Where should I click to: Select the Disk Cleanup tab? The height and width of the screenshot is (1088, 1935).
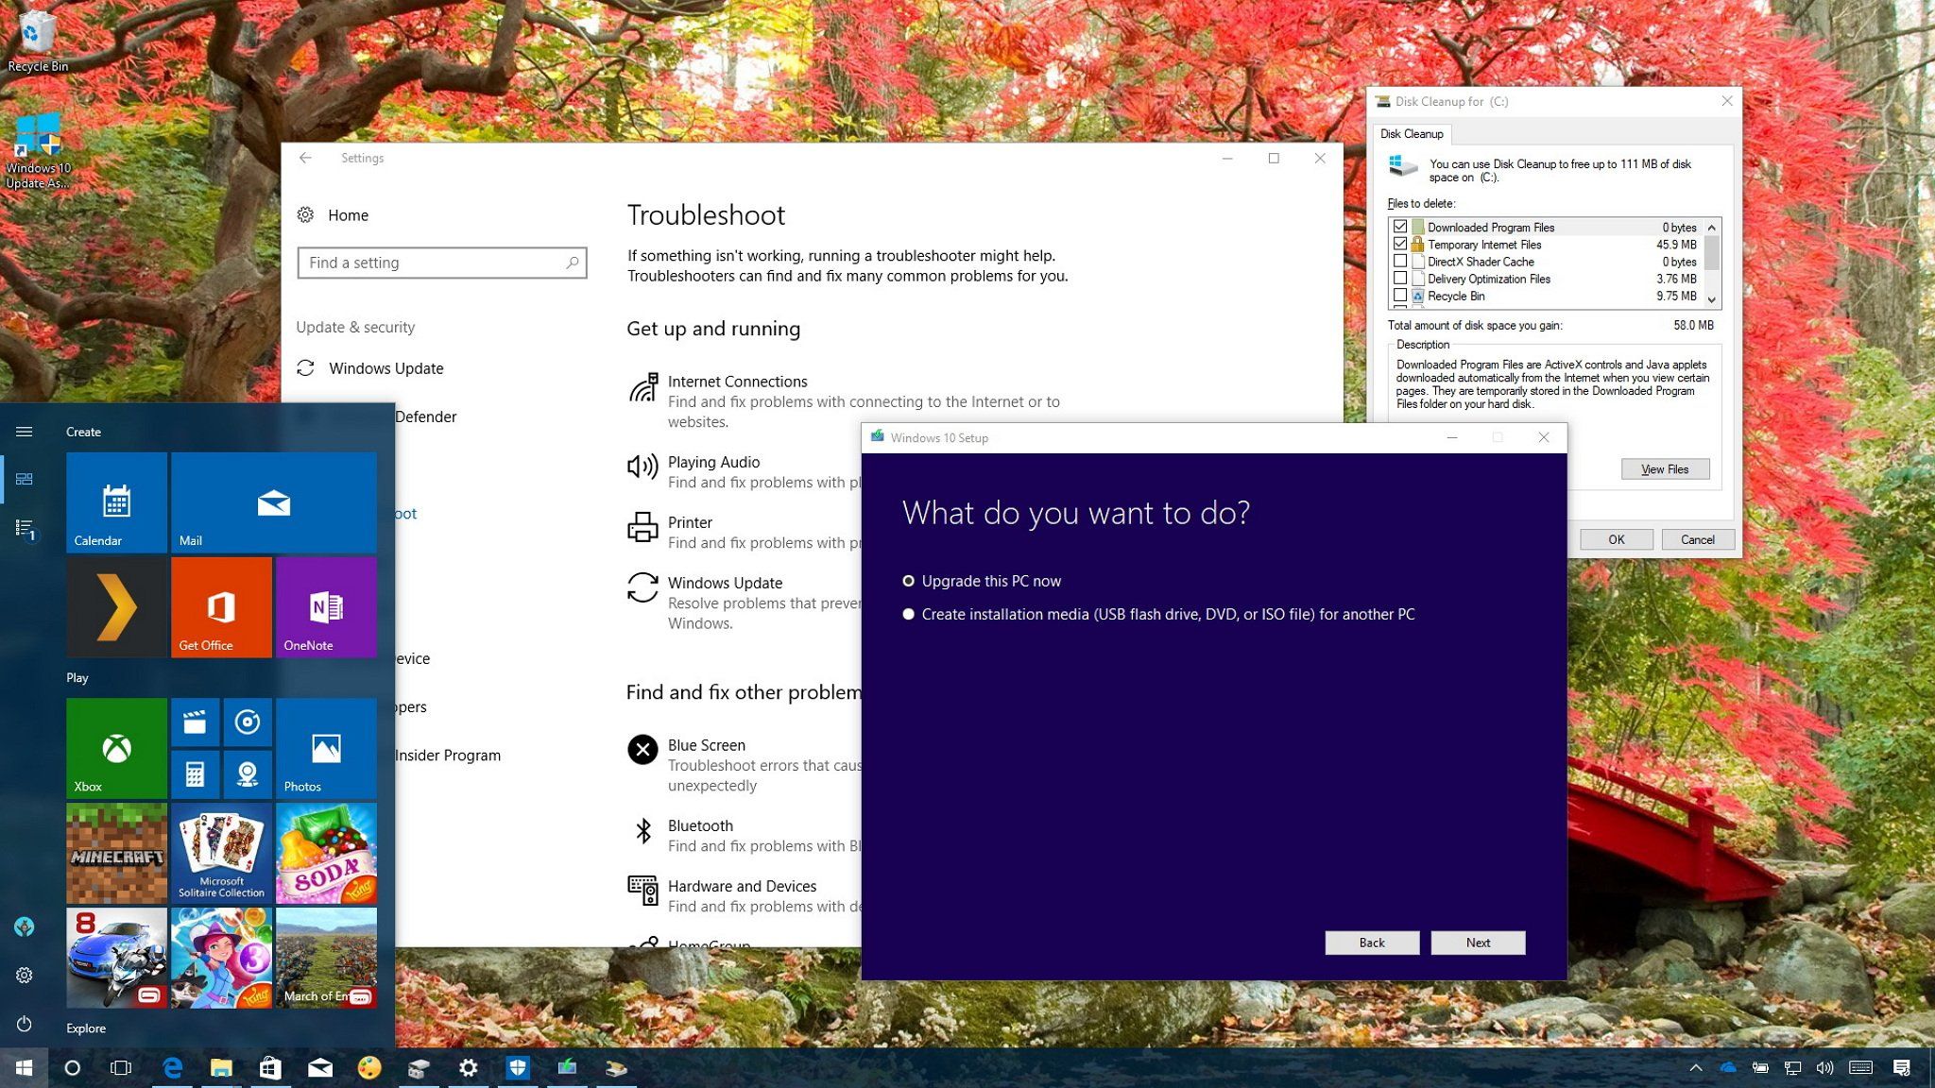pos(1412,133)
